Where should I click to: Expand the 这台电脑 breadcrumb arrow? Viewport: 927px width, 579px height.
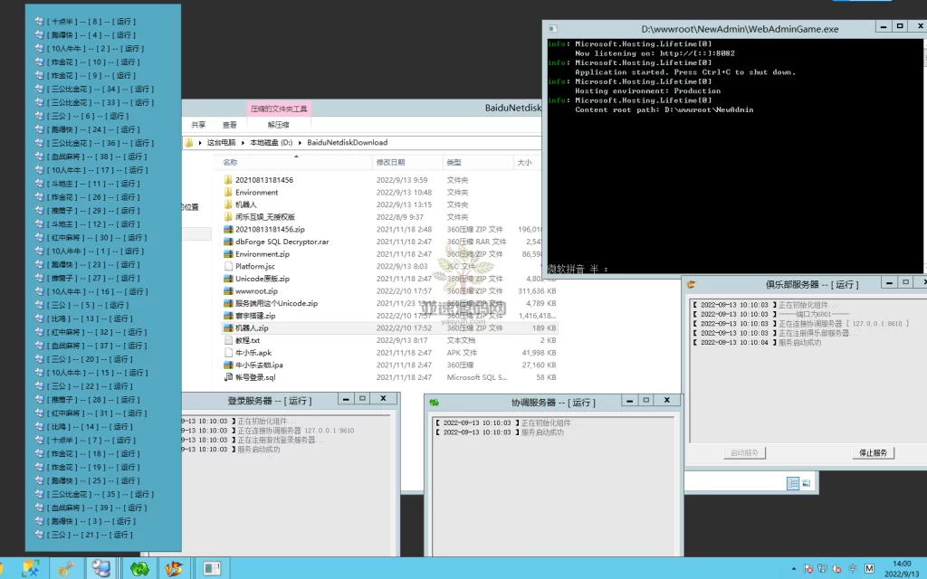244,143
